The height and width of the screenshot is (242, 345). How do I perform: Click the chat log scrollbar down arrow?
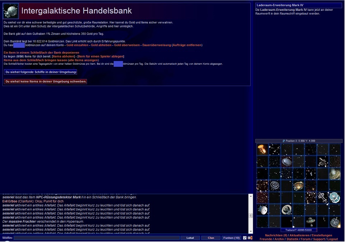click(251, 231)
